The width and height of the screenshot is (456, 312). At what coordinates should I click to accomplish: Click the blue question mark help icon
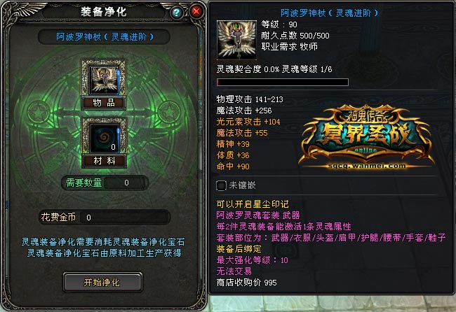pyautogui.click(x=176, y=13)
